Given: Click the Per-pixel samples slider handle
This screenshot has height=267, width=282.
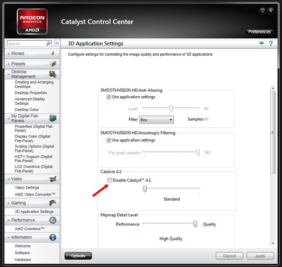Looking at the screenshot, I should [198, 152].
